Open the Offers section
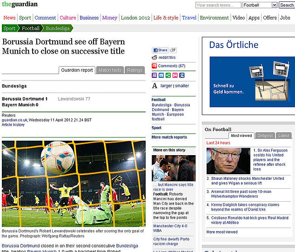This screenshot has width=295, height=252. [x=270, y=18]
